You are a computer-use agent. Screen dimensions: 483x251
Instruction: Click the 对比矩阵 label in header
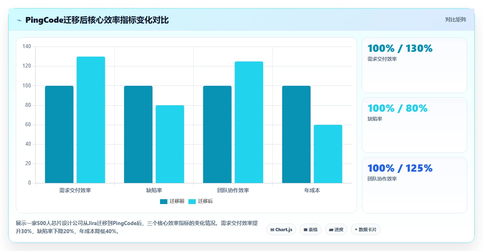455,20
